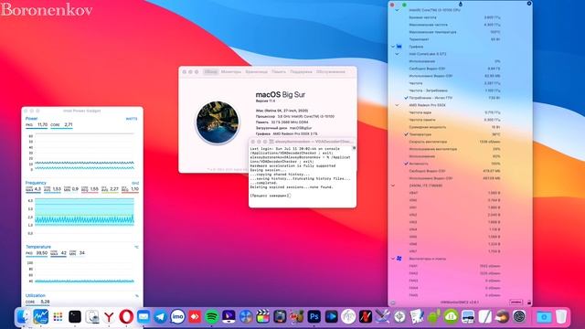Open the Downloads folder in Dock

544,317
